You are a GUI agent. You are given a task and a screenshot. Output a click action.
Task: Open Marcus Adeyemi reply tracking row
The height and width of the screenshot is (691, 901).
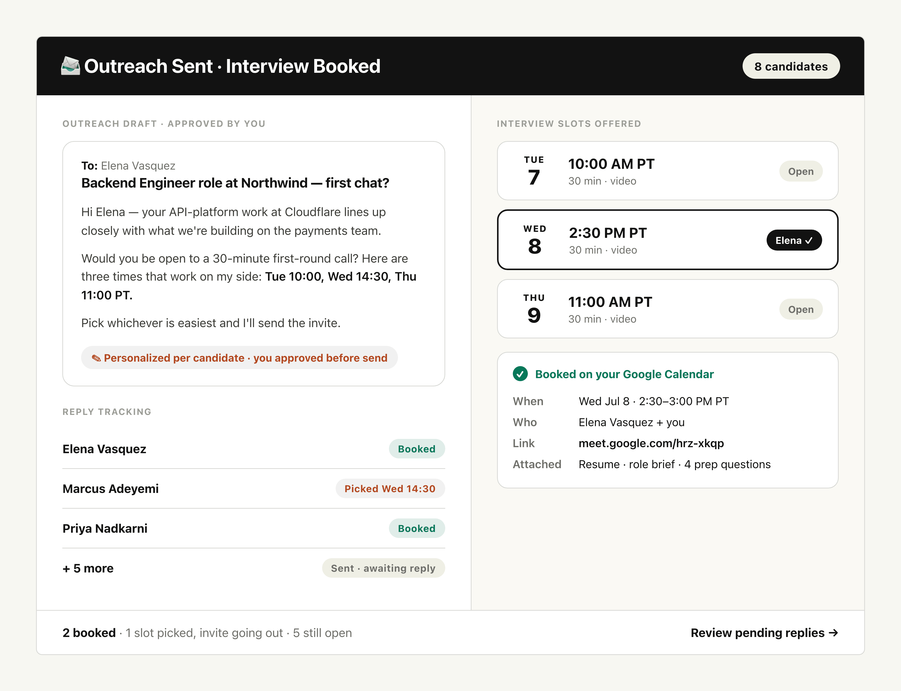tap(254, 489)
